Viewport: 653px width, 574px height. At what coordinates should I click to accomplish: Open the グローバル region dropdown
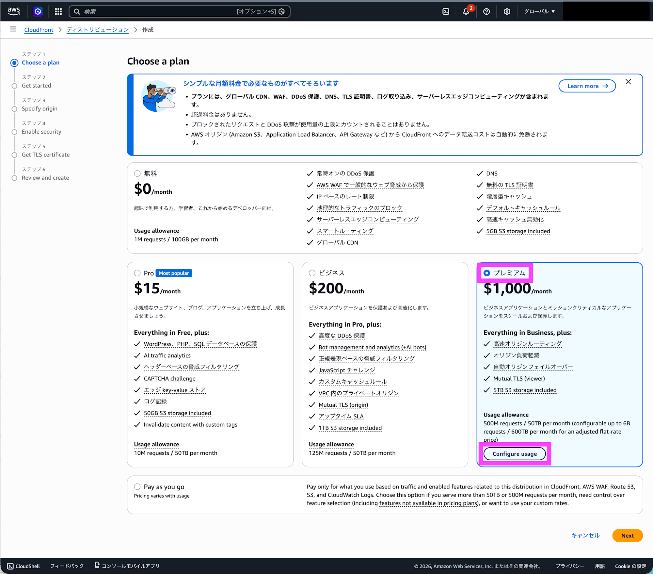pyautogui.click(x=540, y=11)
